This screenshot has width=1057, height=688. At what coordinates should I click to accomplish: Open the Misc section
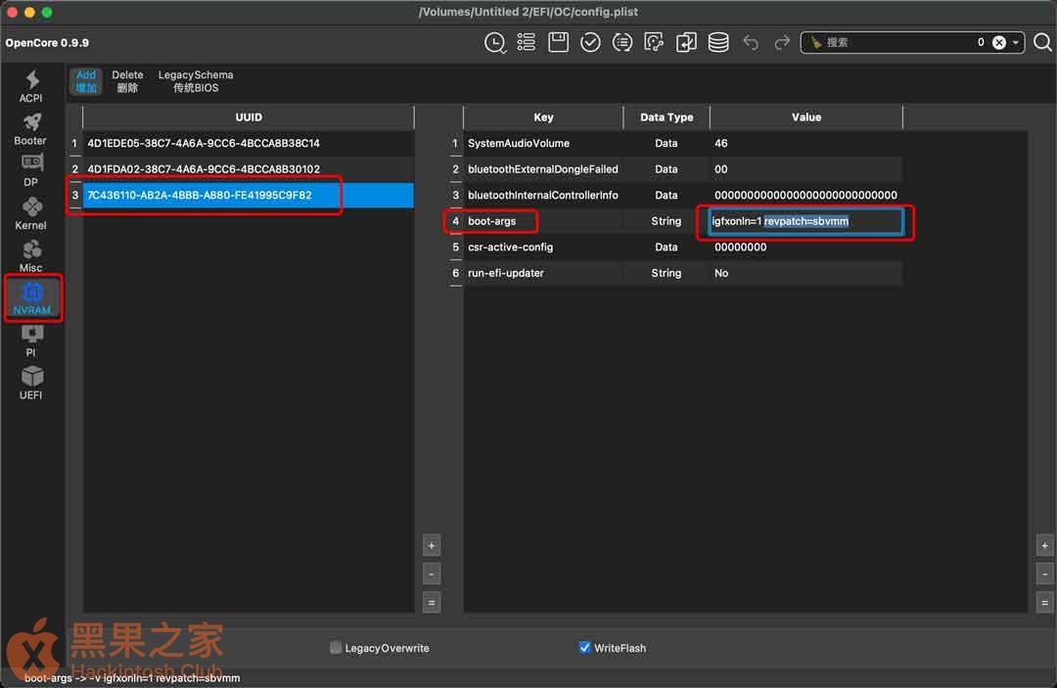click(x=31, y=256)
